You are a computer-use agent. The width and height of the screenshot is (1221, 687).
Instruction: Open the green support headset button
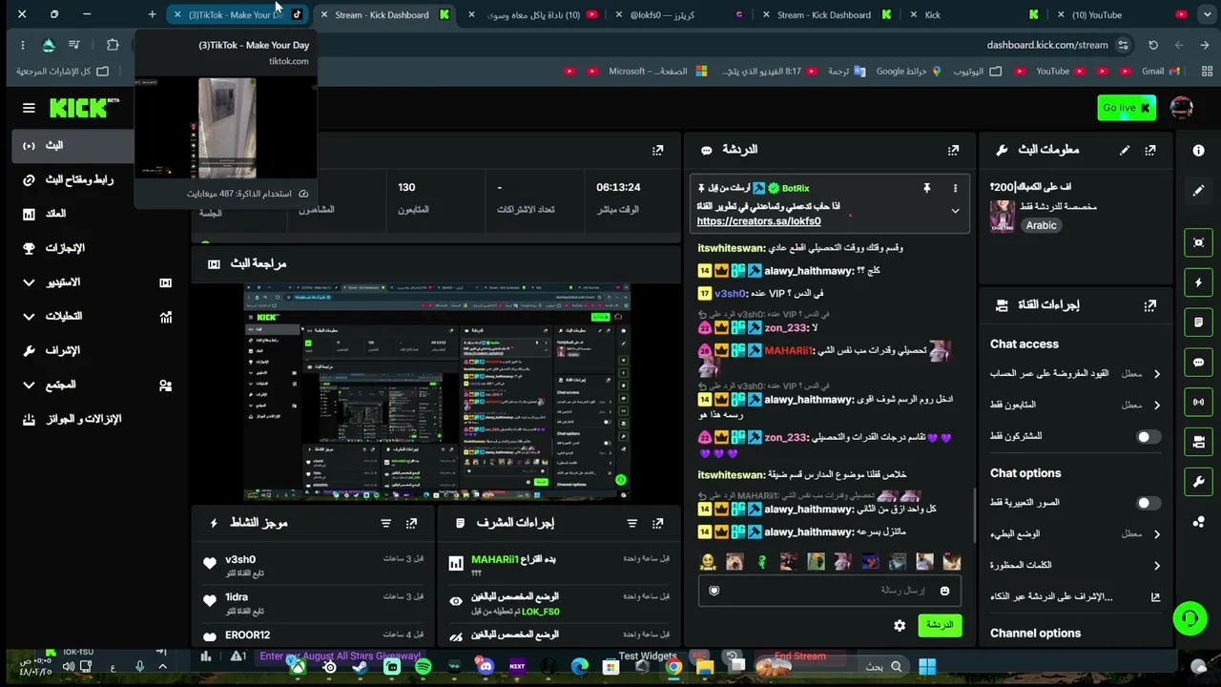(1190, 618)
